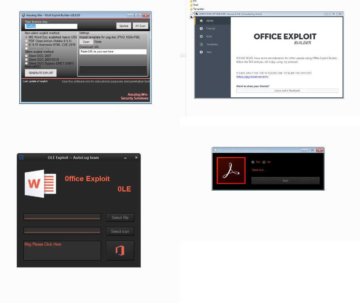Click the licence key input field

[x=51, y=26]
